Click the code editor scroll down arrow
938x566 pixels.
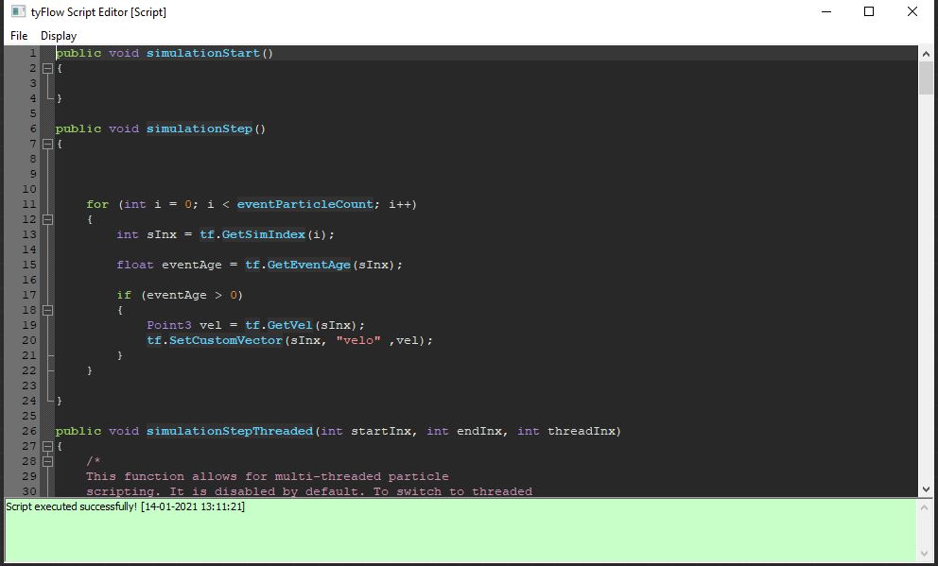tap(926, 489)
